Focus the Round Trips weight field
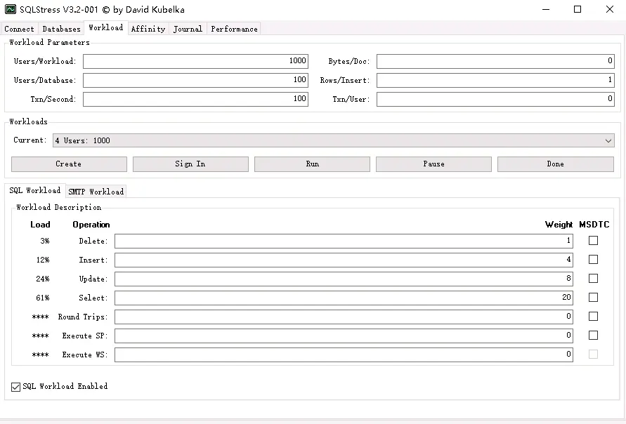This screenshot has width=626, height=424. click(x=344, y=317)
